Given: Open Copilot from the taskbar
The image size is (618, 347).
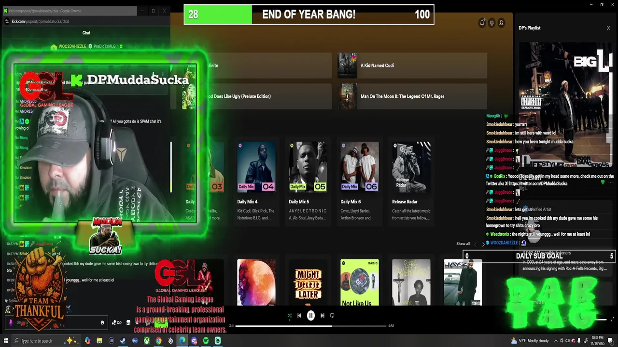Looking at the screenshot, I should coord(87,341).
